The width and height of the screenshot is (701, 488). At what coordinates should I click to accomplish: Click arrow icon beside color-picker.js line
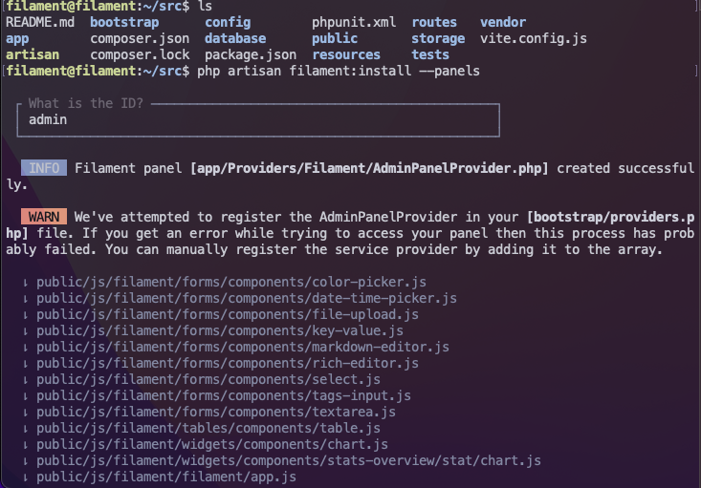[26, 282]
